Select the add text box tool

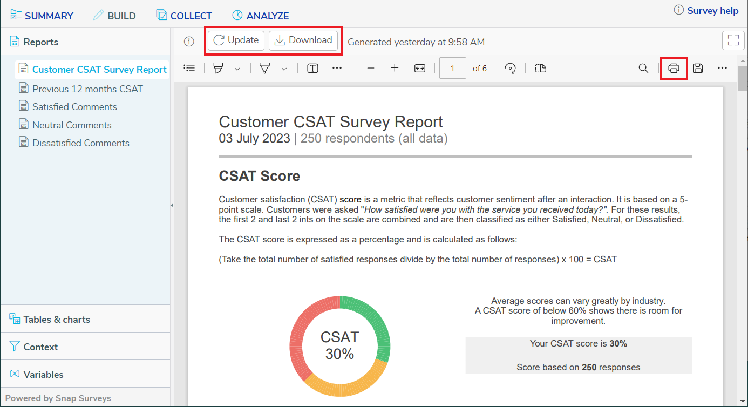[312, 69]
